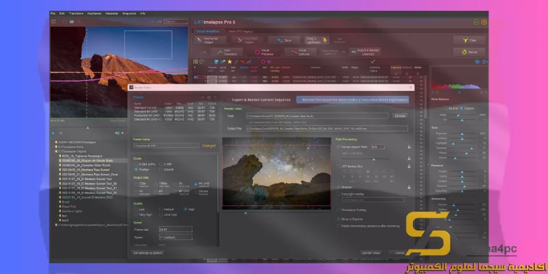Image resolution: width=548 pixels, height=274 pixels.
Task: Toggle Show in Explorer checkbox
Action: tap(338, 219)
